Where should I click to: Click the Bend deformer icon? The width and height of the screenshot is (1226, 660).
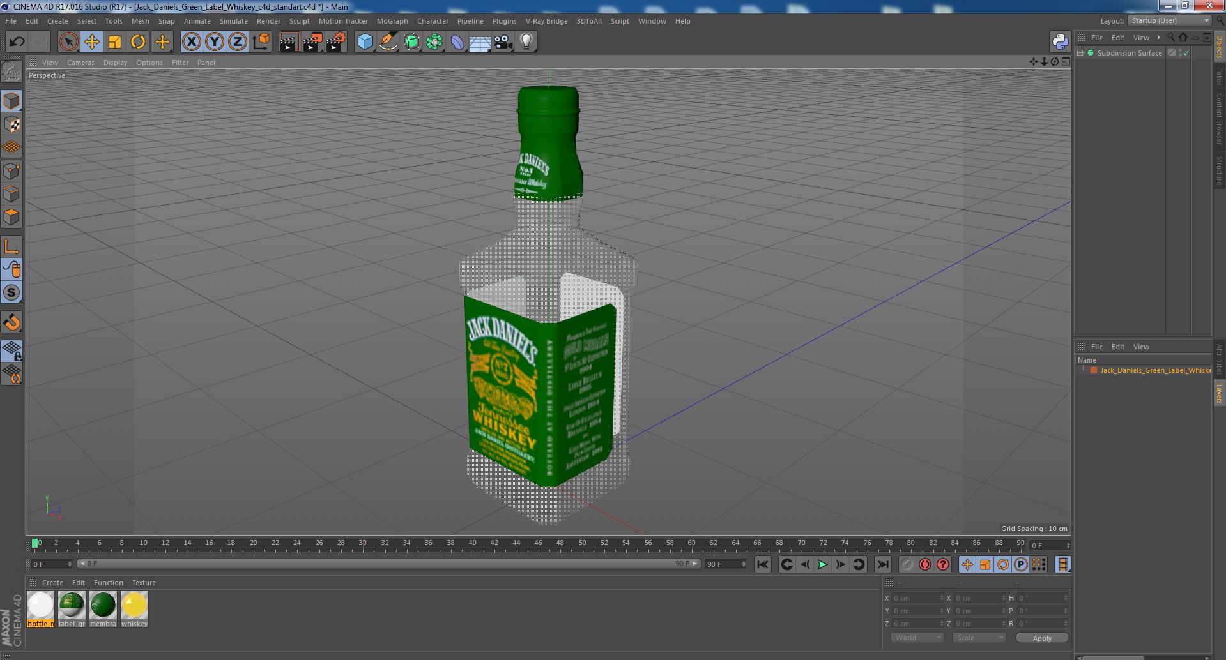pyautogui.click(x=457, y=42)
